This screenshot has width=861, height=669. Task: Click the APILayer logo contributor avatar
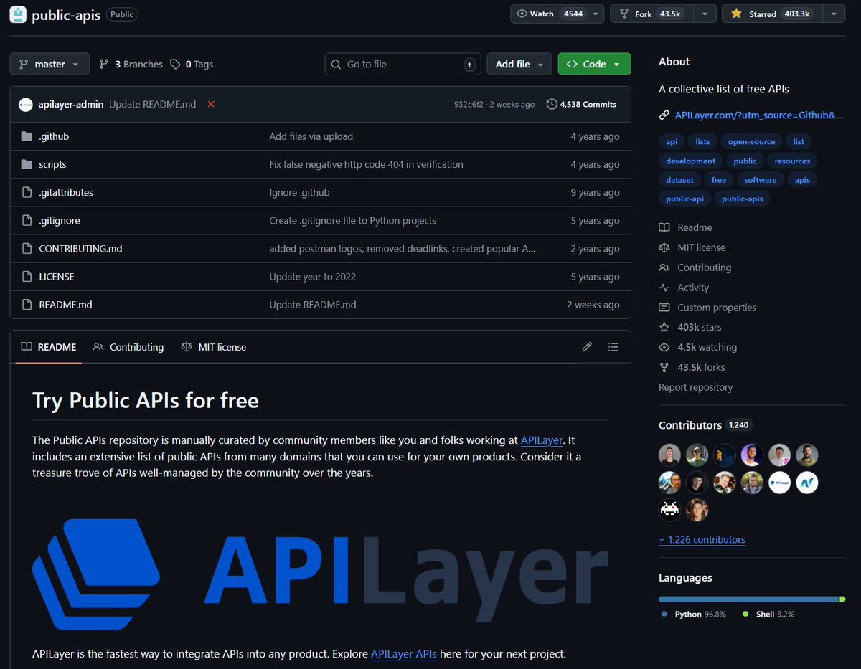(x=780, y=483)
